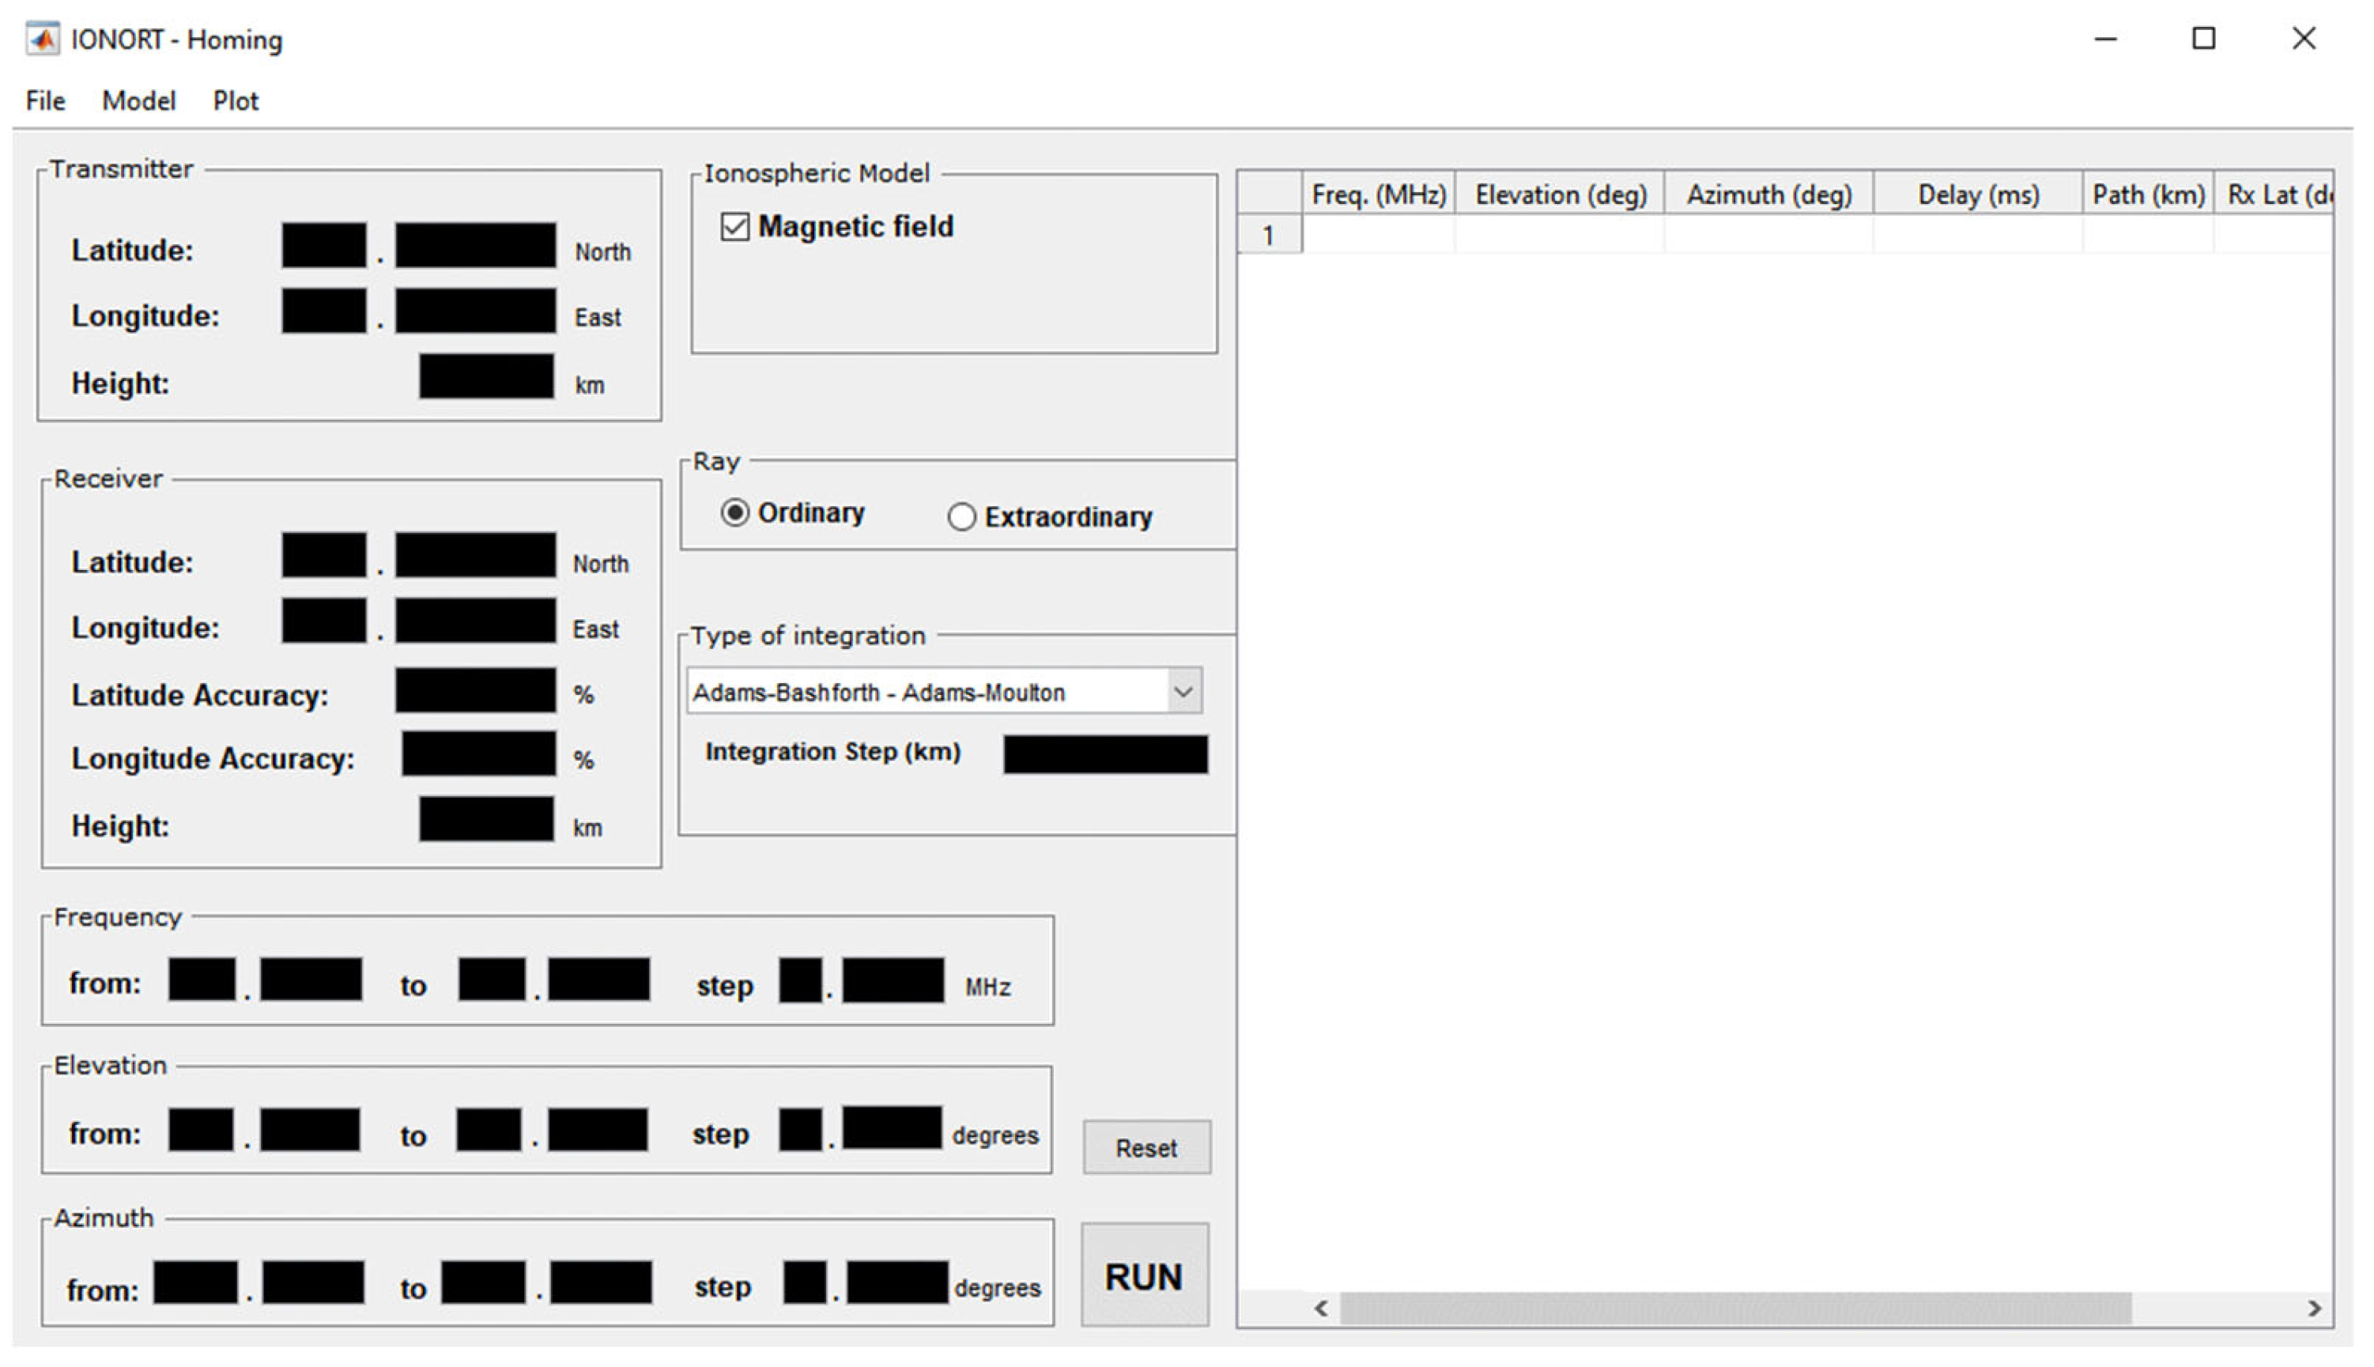
Task: Click Elevation to integer field
Action: pos(489,1130)
